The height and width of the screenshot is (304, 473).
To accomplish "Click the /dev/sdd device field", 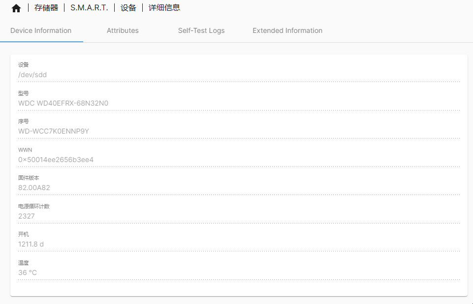I will click(32, 75).
